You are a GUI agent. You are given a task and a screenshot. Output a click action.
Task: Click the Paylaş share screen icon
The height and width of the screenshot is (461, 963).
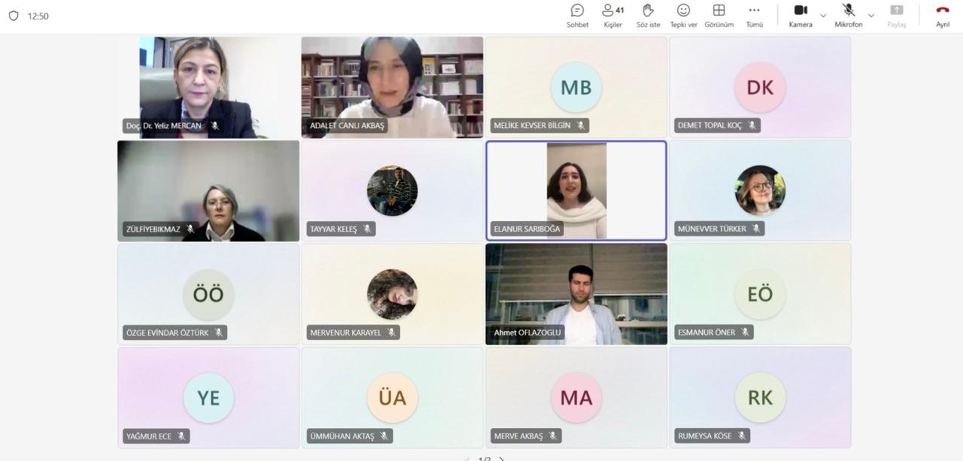[896, 11]
